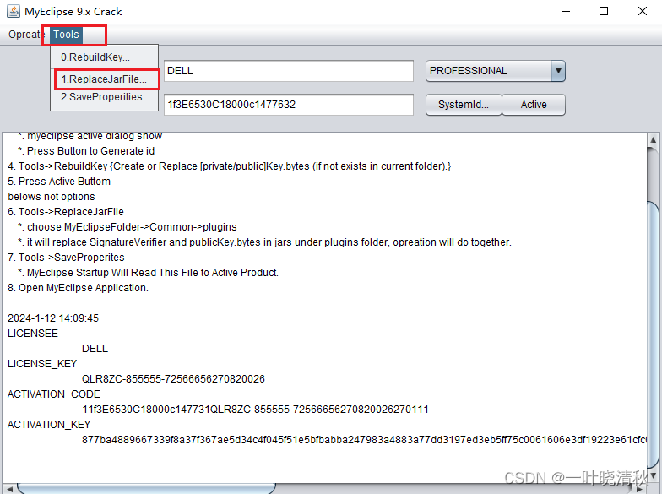This screenshot has width=662, height=494.
Task: Click line '5. Press Active Buttom'
Action: pyautogui.click(x=59, y=182)
